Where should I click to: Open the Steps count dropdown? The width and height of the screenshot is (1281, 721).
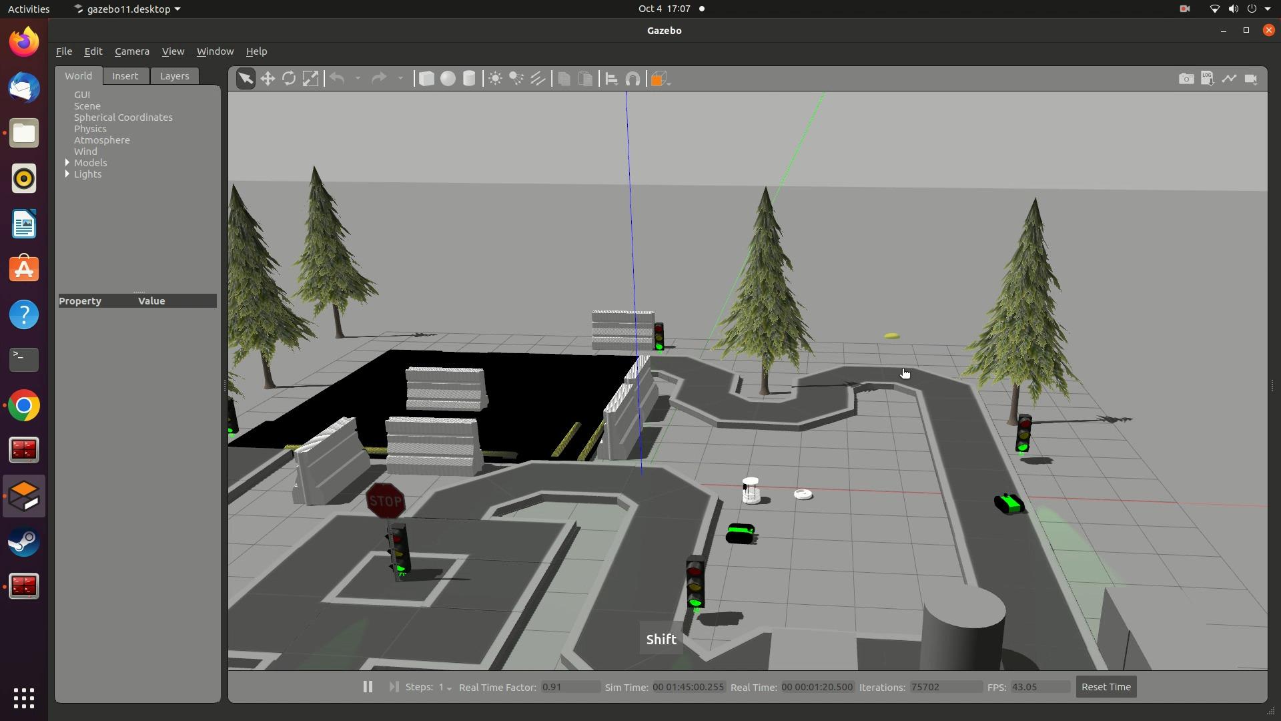pyautogui.click(x=444, y=687)
